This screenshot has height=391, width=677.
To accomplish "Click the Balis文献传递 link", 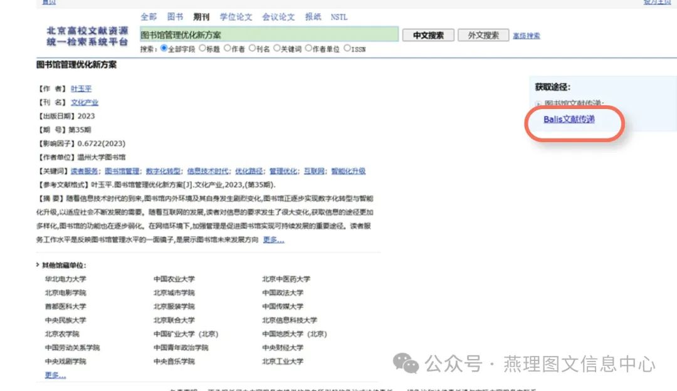I will [569, 119].
